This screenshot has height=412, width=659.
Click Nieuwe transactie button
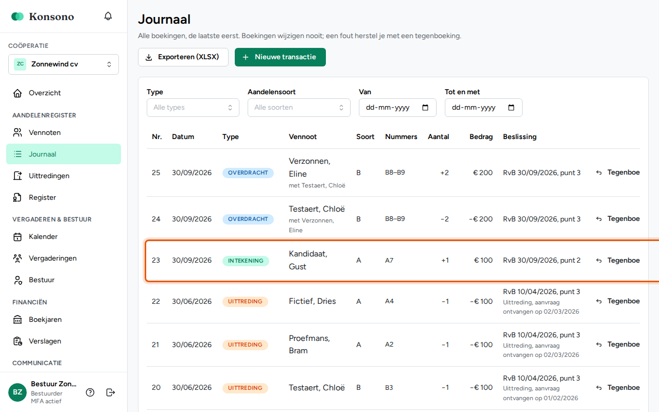click(280, 57)
